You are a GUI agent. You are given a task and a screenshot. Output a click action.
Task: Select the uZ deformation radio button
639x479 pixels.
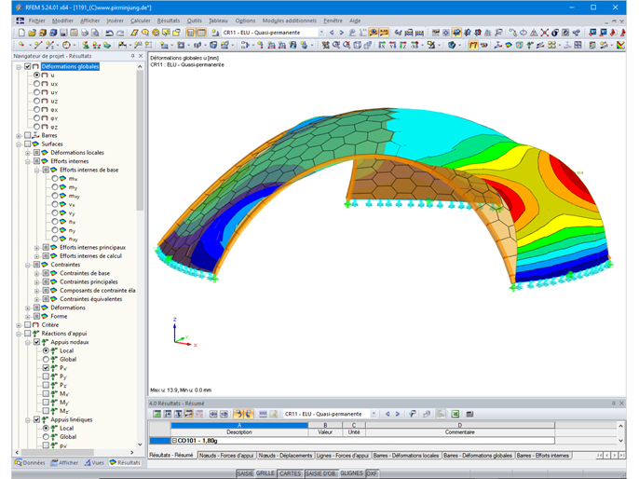coord(36,101)
